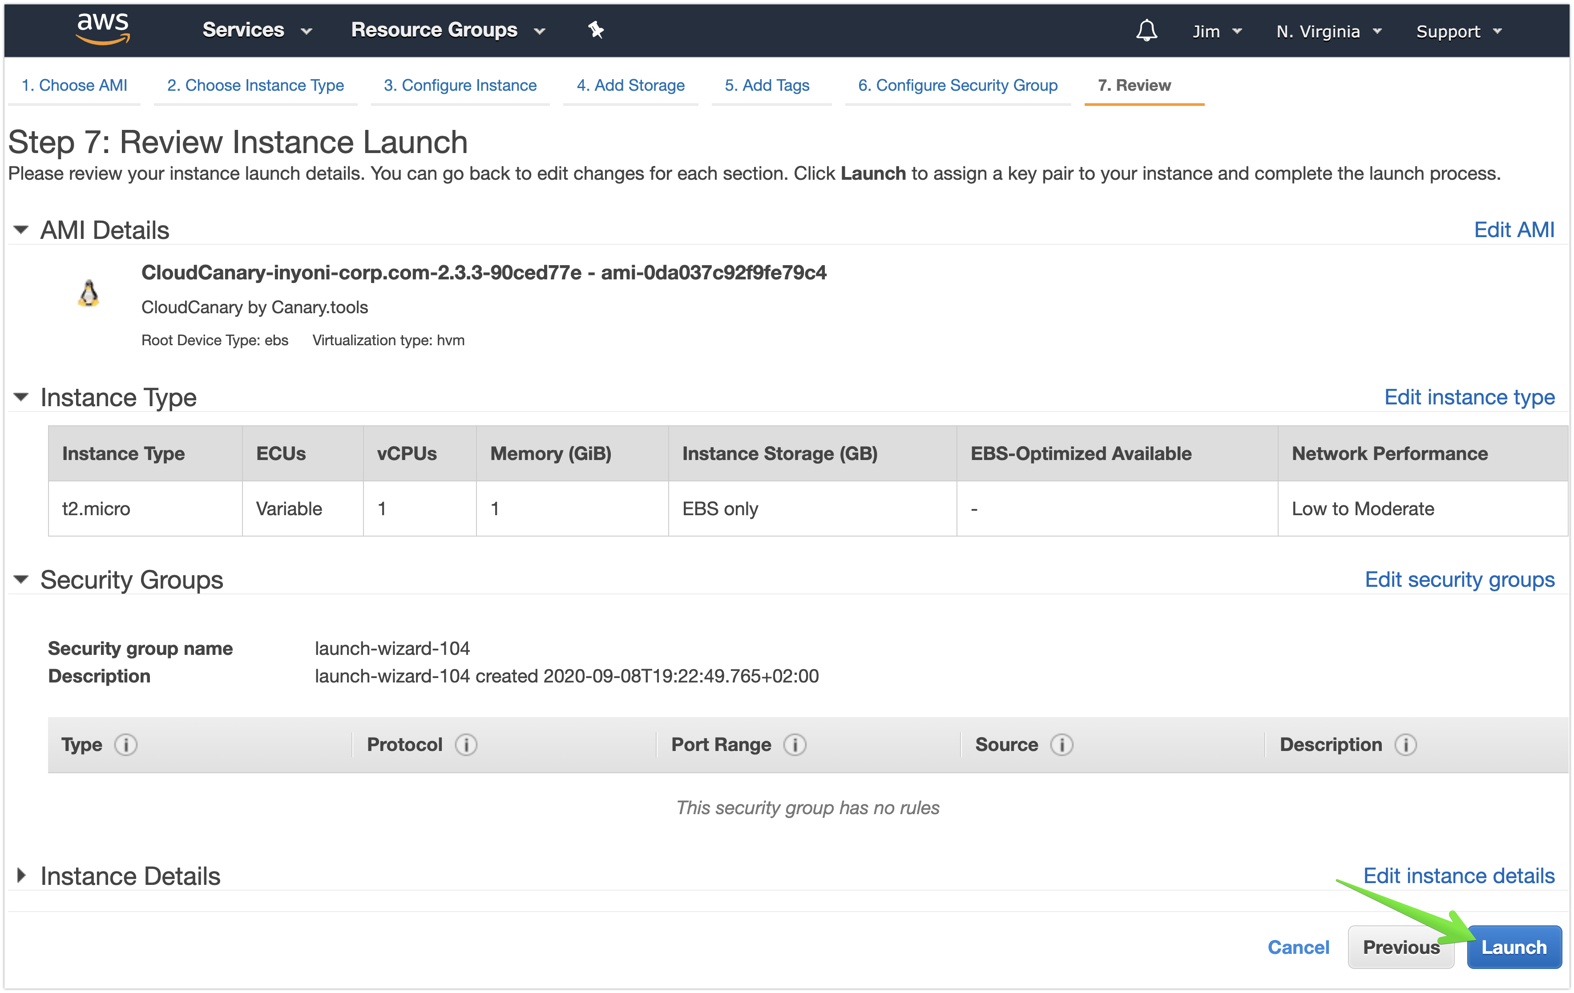Click Edit instance type link

tap(1469, 397)
